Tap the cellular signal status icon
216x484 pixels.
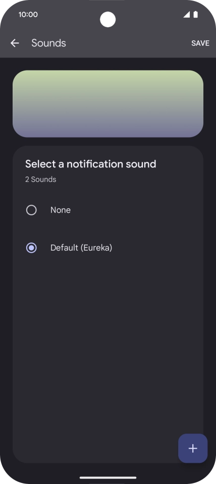pyautogui.click(x=186, y=15)
